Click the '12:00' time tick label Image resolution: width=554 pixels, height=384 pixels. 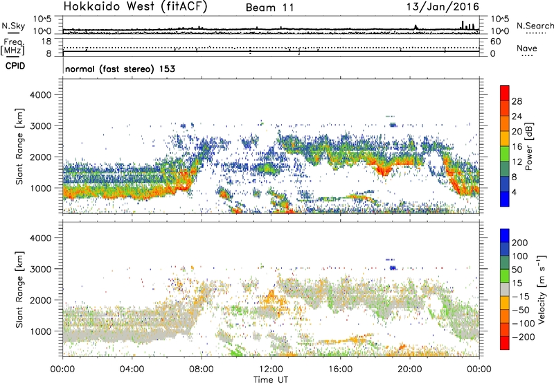[x=271, y=369]
